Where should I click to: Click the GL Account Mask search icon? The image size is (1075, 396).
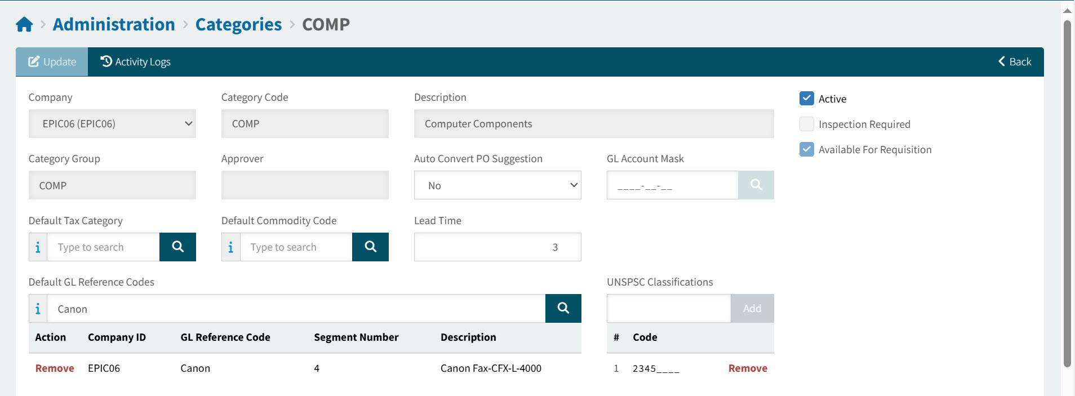pyautogui.click(x=756, y=185)
